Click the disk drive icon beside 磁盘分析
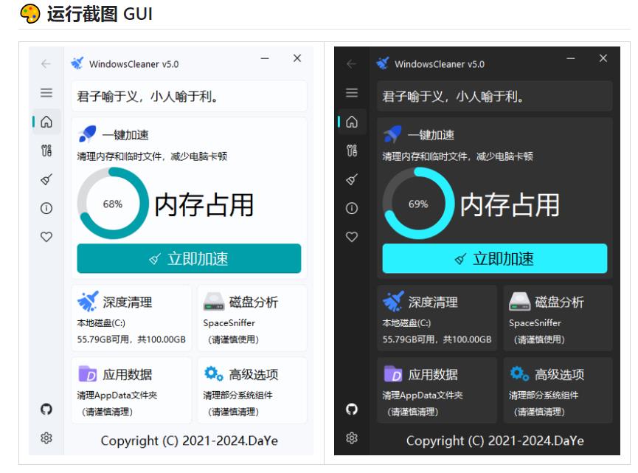 (x=215, y=300)
